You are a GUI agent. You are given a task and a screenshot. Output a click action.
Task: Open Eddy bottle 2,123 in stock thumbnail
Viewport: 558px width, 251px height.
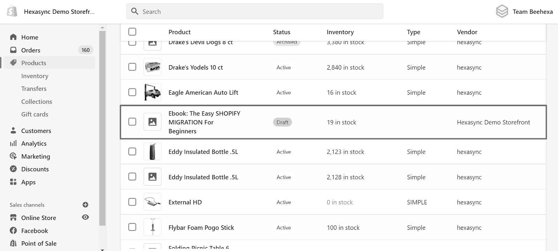(152, 151)
